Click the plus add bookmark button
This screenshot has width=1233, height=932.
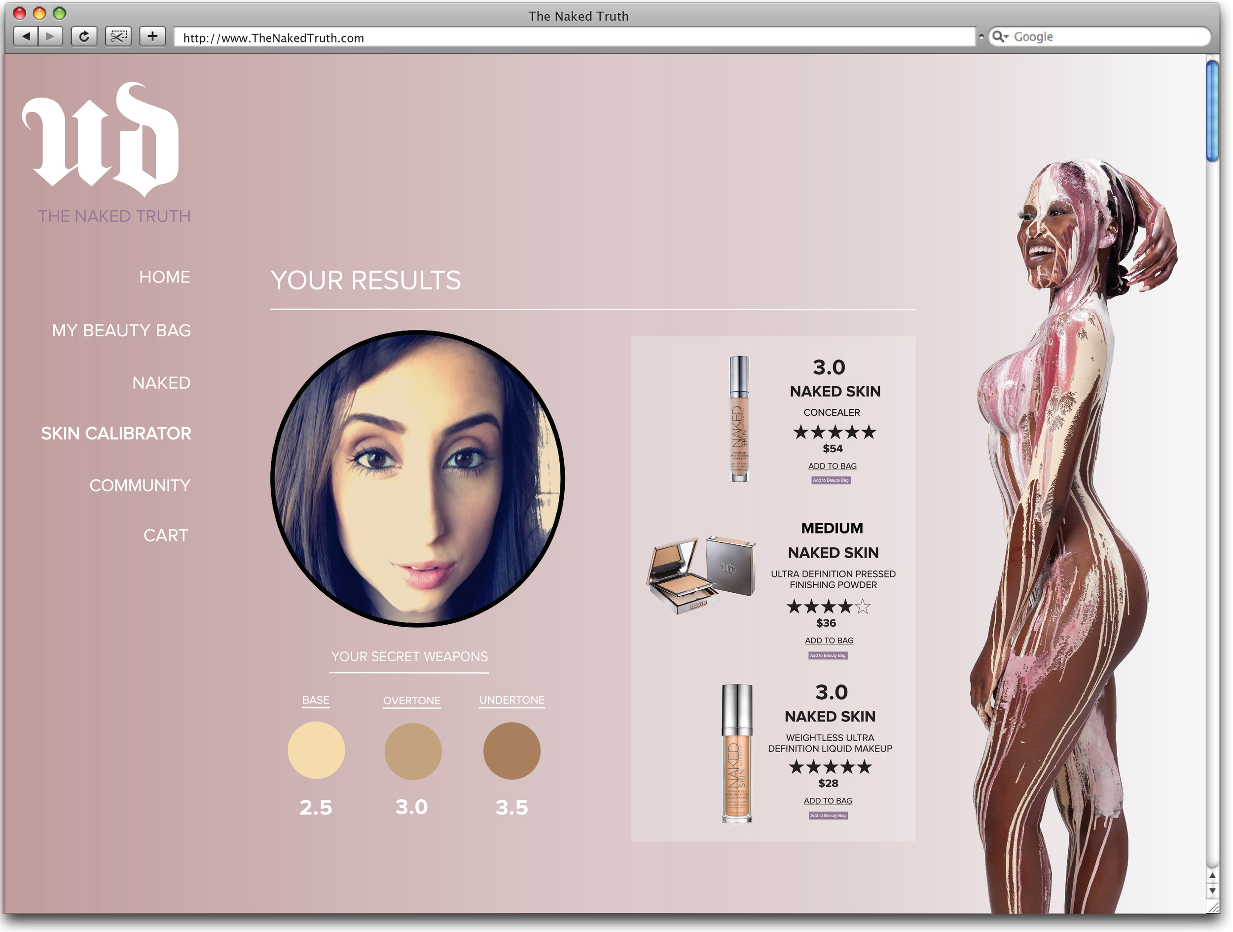coord(152,37)
